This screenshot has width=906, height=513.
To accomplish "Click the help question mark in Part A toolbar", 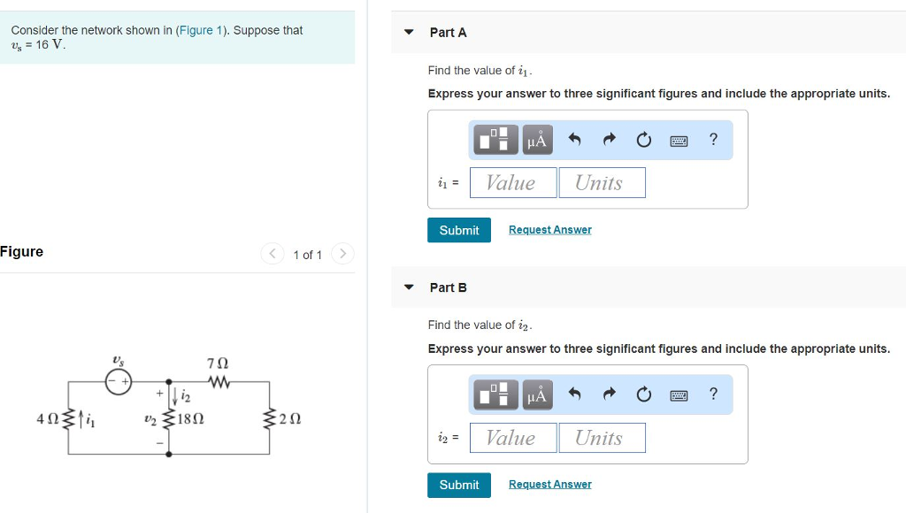I will [x=713, y=139].
